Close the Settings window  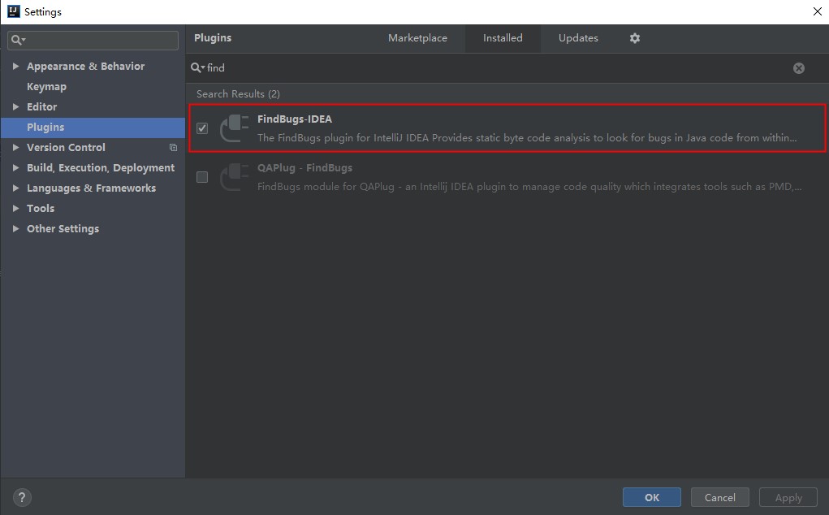[817, 11]
